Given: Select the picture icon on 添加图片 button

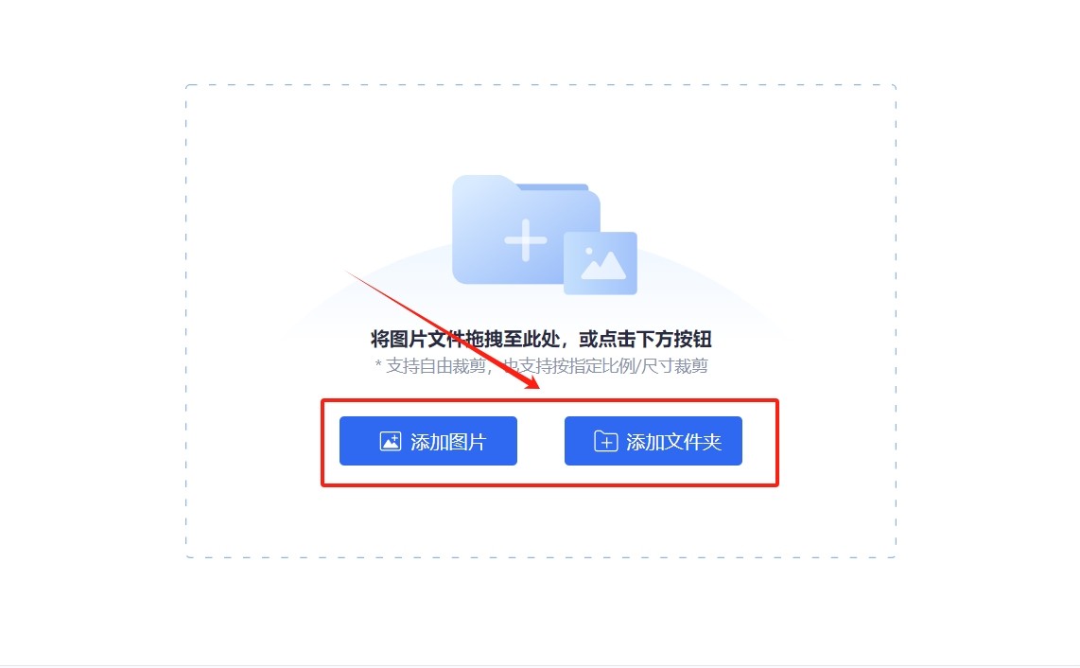Looking at the screenshot, I should coord(390,441).
